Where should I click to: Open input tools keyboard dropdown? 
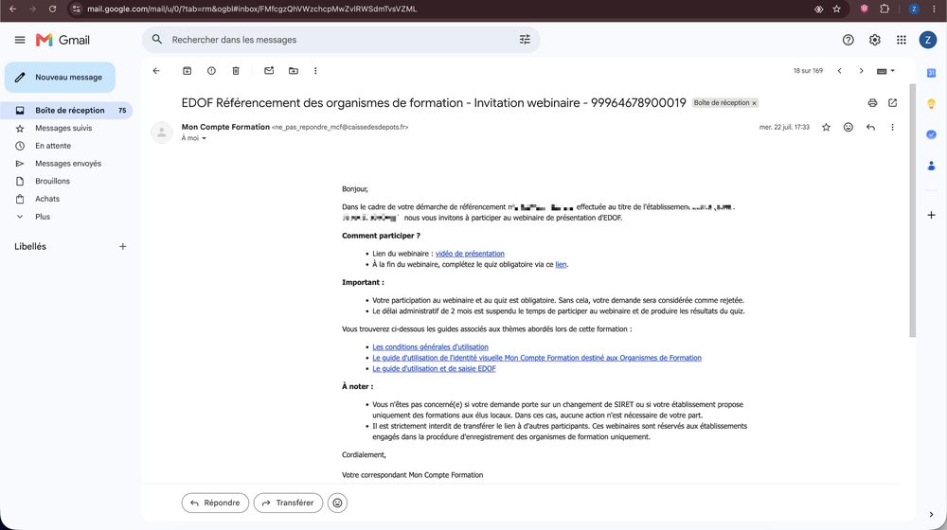pyautogui.click(x=885, y=71)
